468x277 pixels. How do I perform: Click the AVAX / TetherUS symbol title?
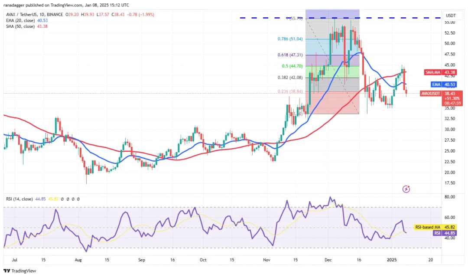(x=21, y=14)
